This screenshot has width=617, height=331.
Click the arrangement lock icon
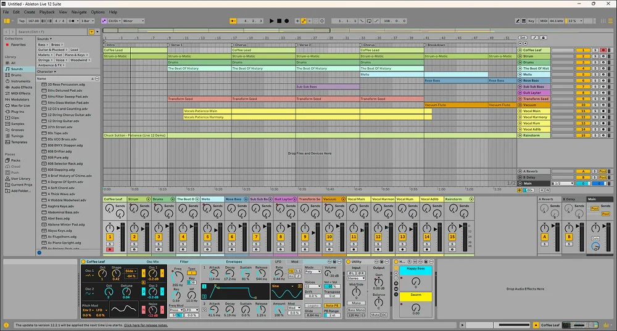tap(543, 38)
